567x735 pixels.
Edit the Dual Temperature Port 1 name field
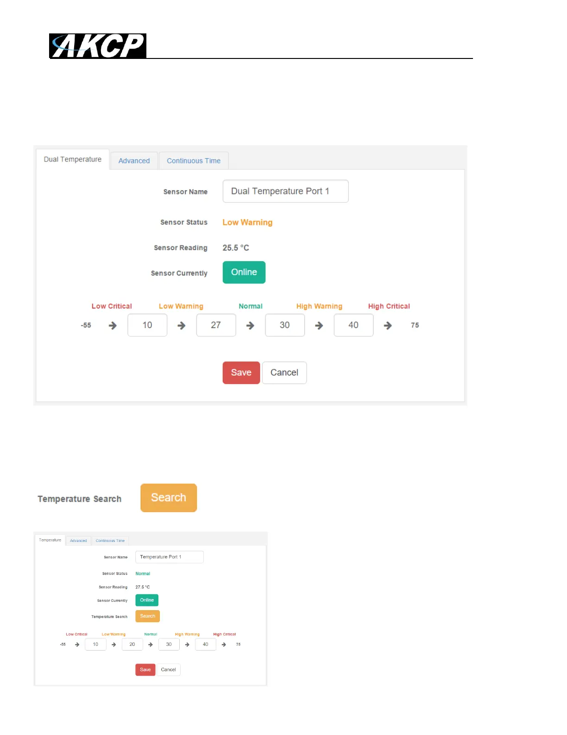point(285,191)
